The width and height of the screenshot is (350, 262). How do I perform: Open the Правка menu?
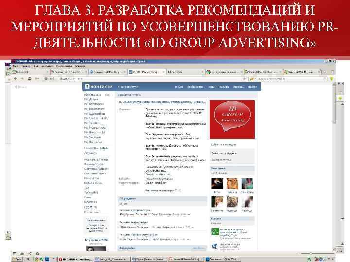(26, 66)
